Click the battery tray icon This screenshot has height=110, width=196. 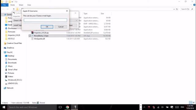(x=167, y=107)
